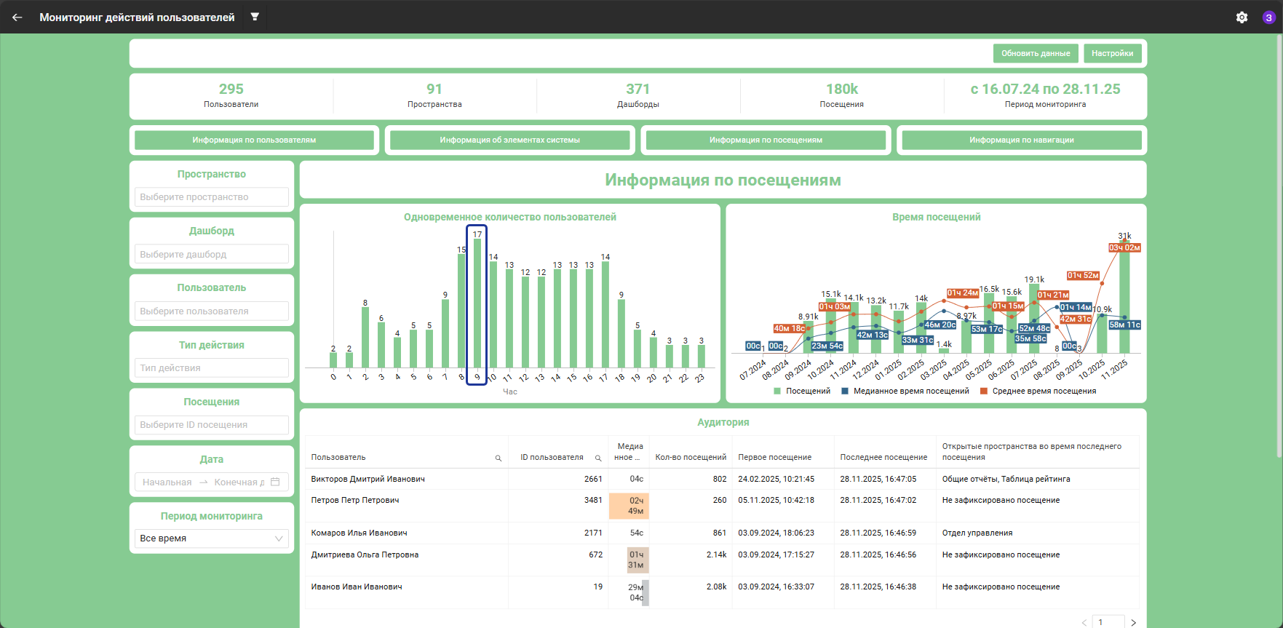This screenshot has width=1283, height=628.
Task: Open the Выберите пользователя dropdown
Action: 212,311
